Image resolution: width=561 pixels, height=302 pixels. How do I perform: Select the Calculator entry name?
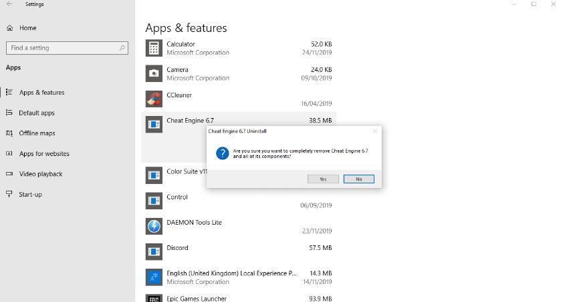pos(181,44)
